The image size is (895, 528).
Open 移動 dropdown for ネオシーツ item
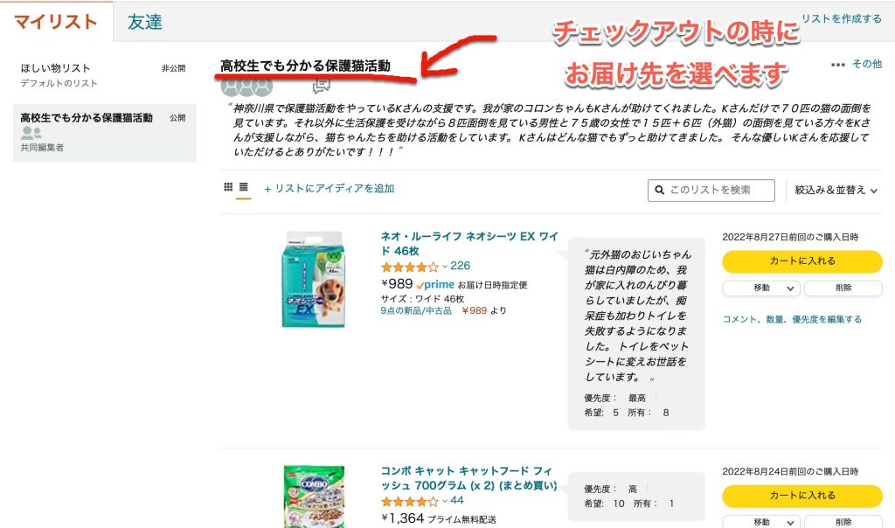pyautogui.click(x=761, y=288)
